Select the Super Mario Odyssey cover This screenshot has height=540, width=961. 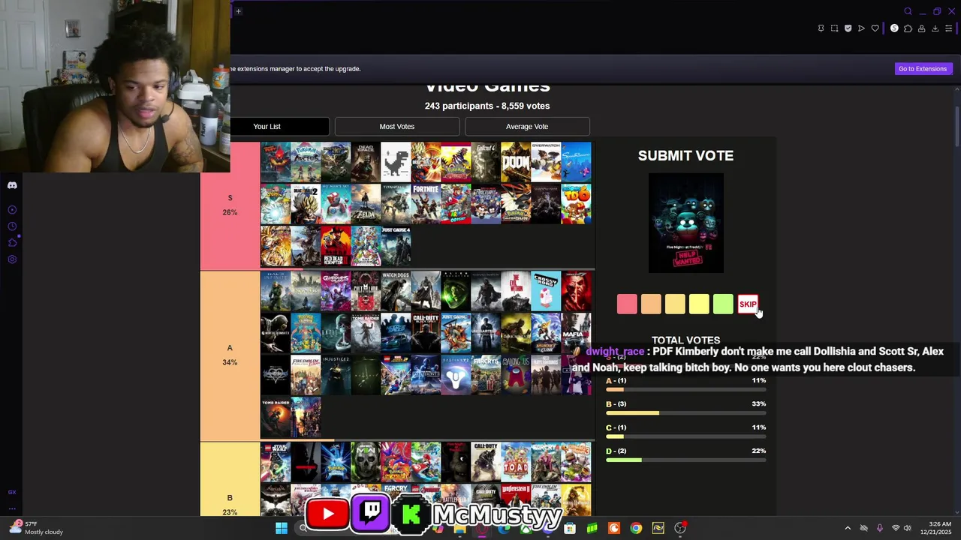point(456,204)
